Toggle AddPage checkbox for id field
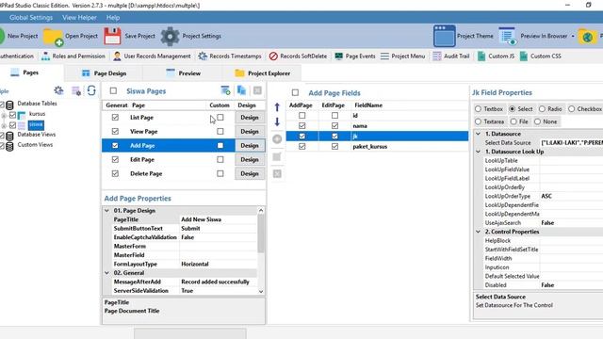The image size is (603, 339). coord(301,115)
